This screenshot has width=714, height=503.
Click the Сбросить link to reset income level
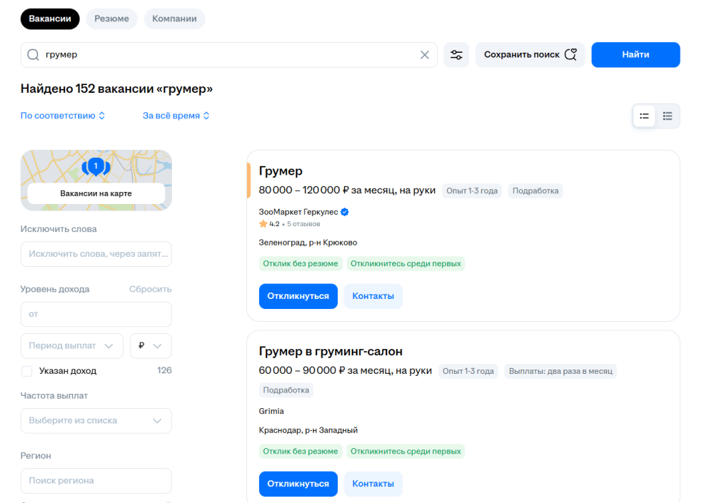click(x=150, y=288)
